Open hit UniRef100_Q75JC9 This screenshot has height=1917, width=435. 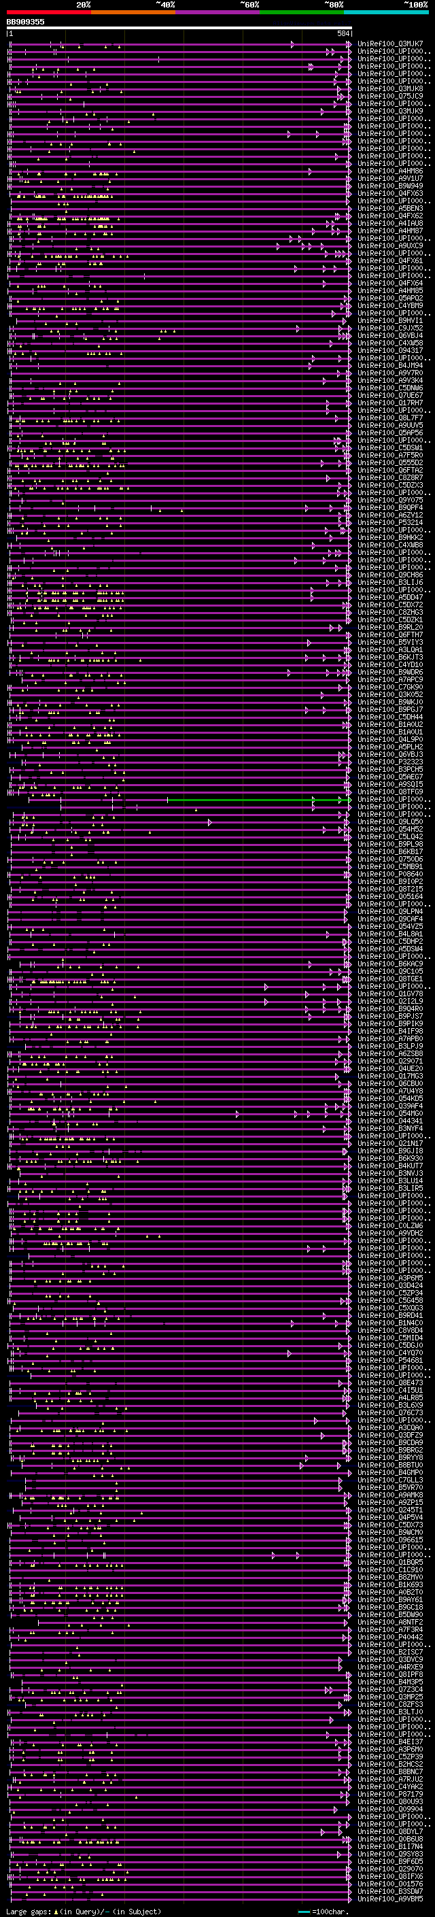coord(390,96)
